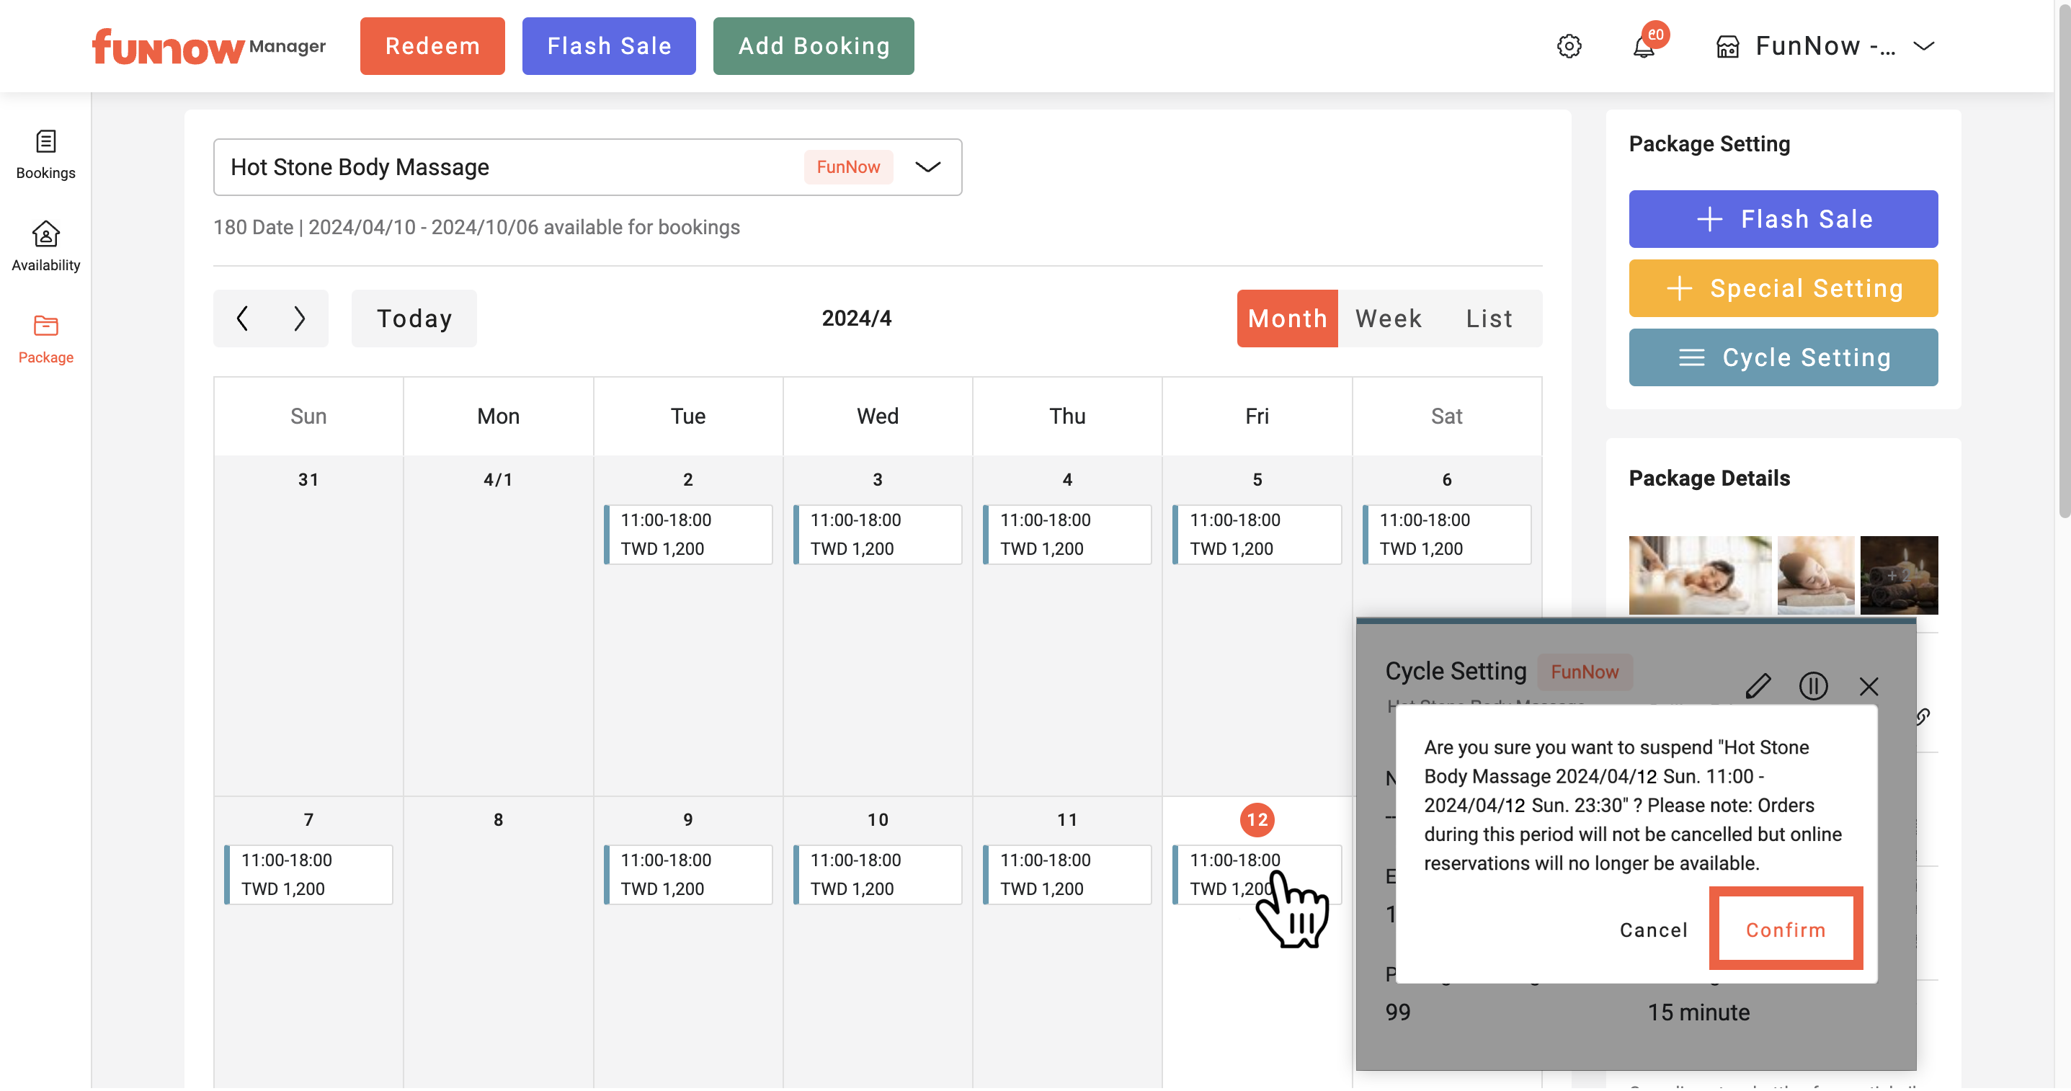Click the link icon beside Package Details

1923,716
